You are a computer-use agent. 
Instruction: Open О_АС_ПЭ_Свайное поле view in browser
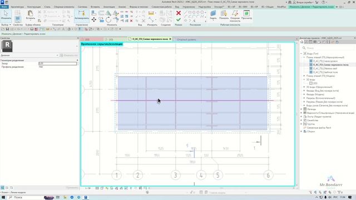click(x=325, y=72)
